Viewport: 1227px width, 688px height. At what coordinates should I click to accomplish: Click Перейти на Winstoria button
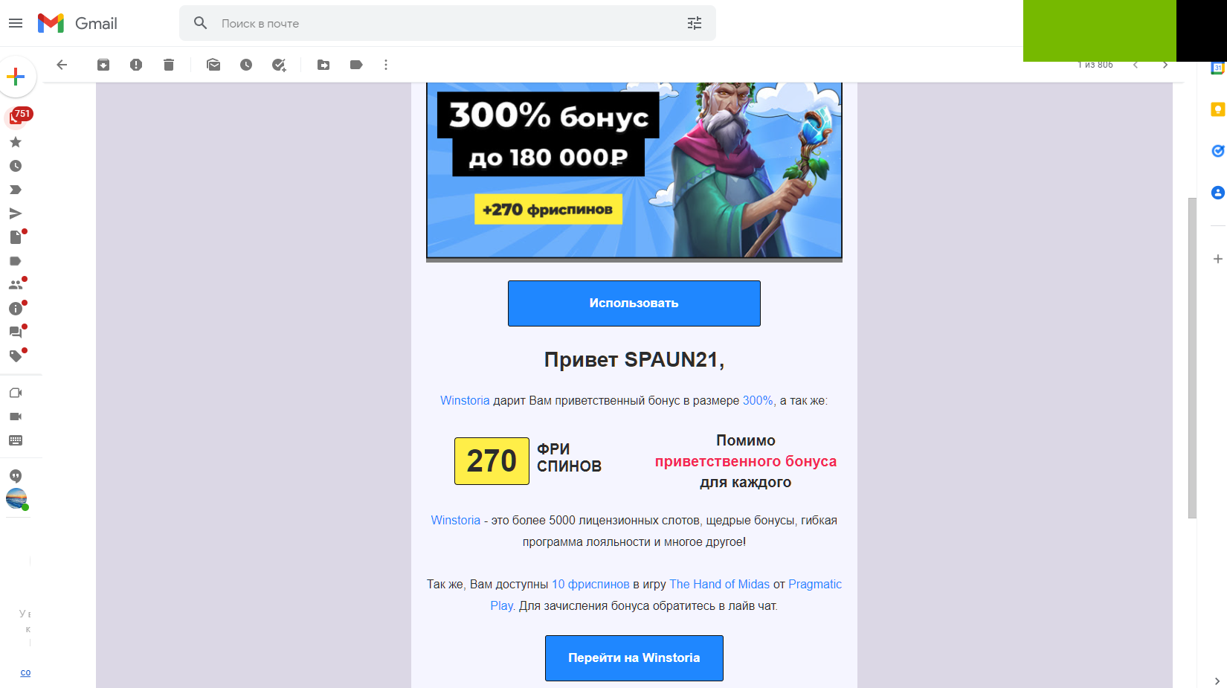(x=634, y=658)
